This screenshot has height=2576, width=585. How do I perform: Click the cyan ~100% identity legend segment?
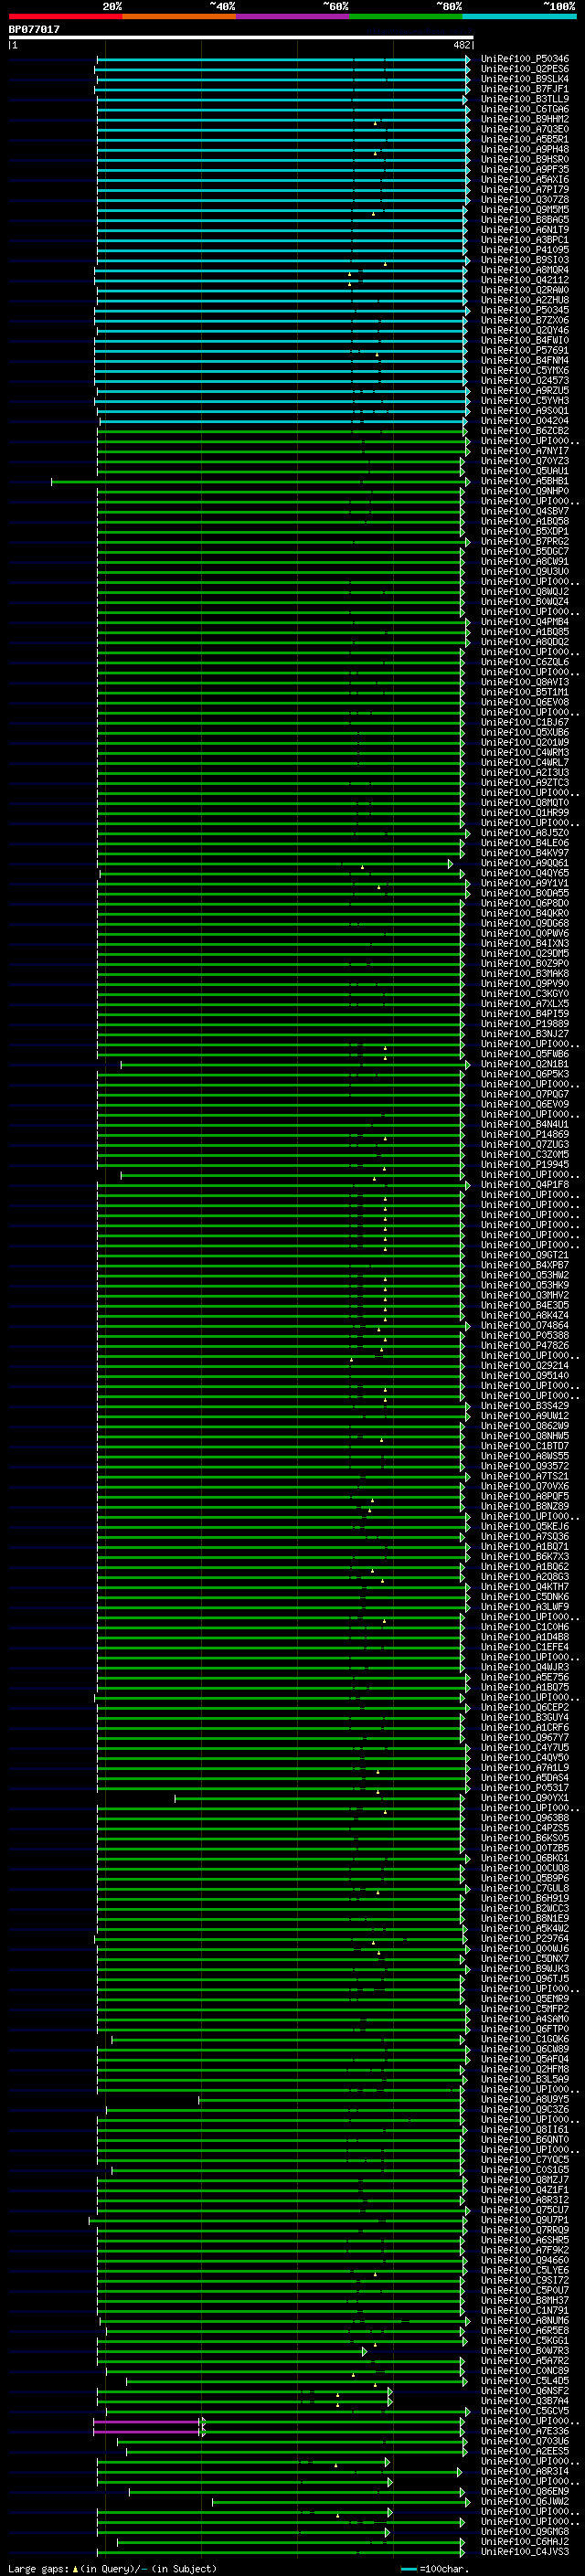point(519,16)
